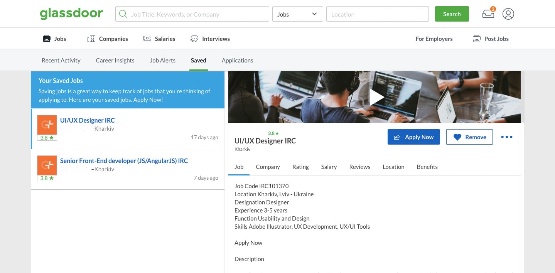The width and height of the screenshot is (555, 273).
Task: Click the user profile icon
Action: [x=508, y=14]
